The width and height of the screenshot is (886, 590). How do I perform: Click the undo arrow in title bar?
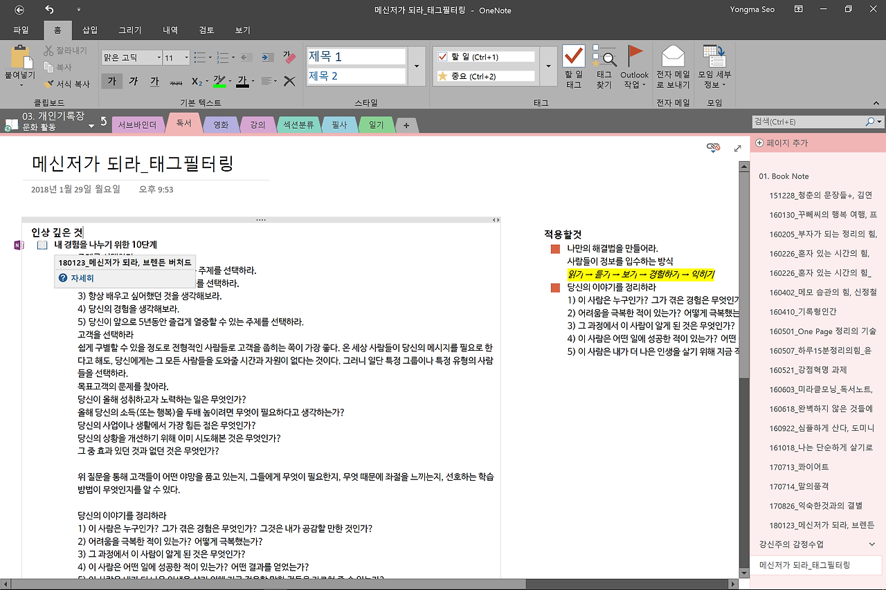(49, 10)
